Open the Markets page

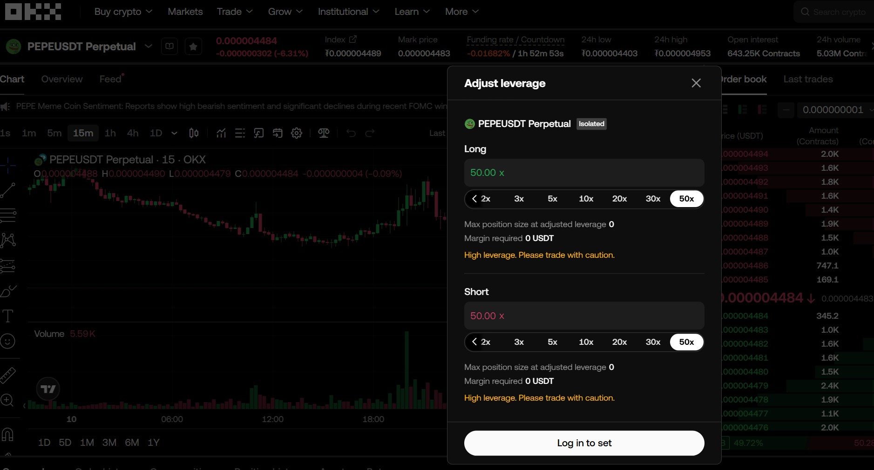pyautogui.click(x=185, y=12)
